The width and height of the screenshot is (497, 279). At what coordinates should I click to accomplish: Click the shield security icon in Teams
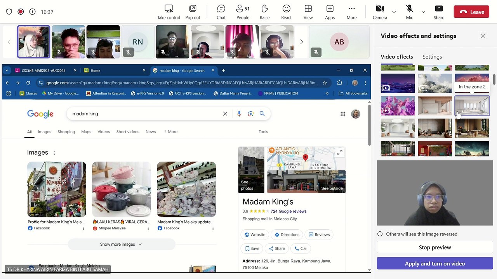(9, 12)
